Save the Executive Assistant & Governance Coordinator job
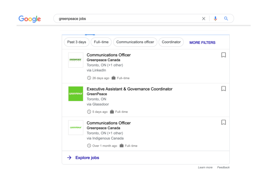 coord(223,89)
